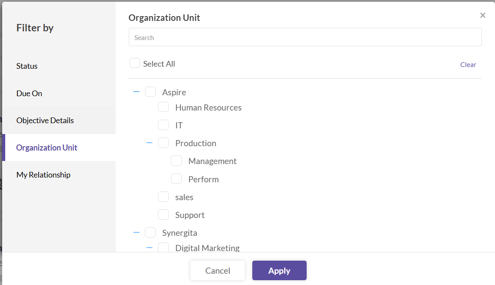Open the Objective Details filter
This screenshot has height=285, width=495.
click(x=45, y=121)
